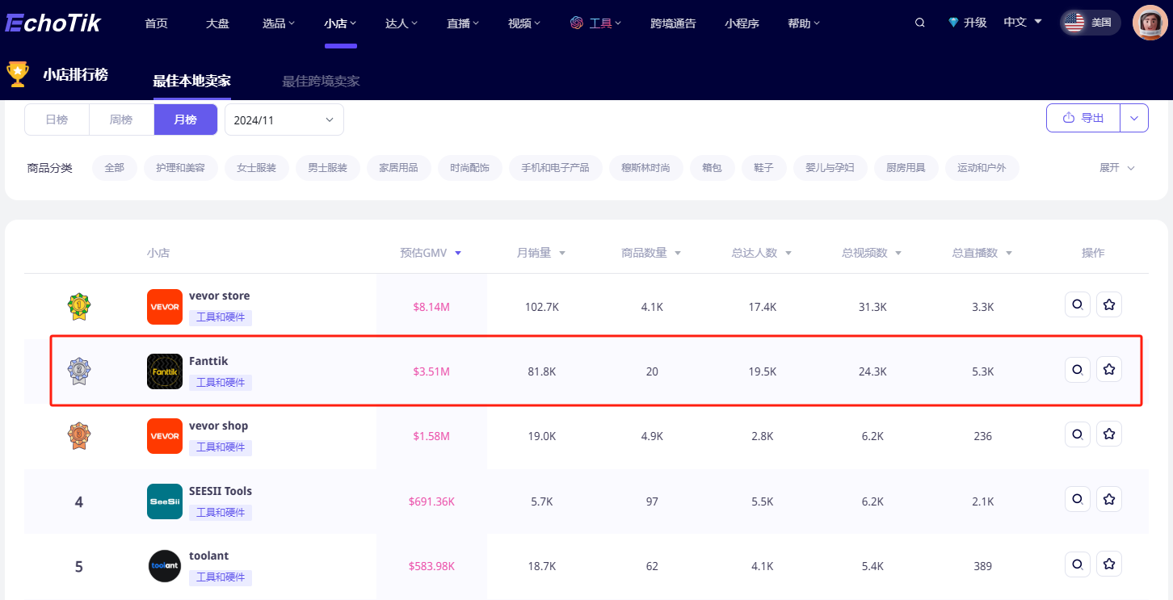Click the search magnifier icon in header
This screenshot has height=600, width=1173.
coord(919,23)
